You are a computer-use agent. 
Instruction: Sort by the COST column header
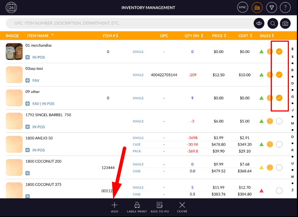click(x=245, y=36)
